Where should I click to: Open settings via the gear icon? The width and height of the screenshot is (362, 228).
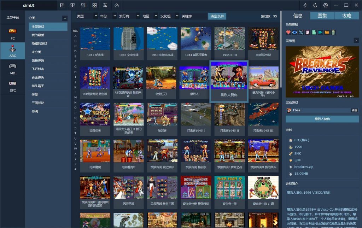coord(326,5)
